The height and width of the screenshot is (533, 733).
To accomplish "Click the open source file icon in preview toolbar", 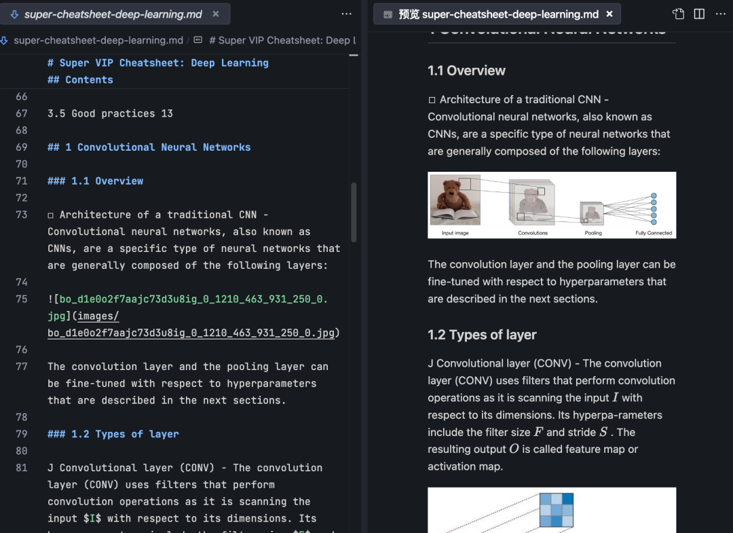I will pyautogui.click(x=678, y=14).
